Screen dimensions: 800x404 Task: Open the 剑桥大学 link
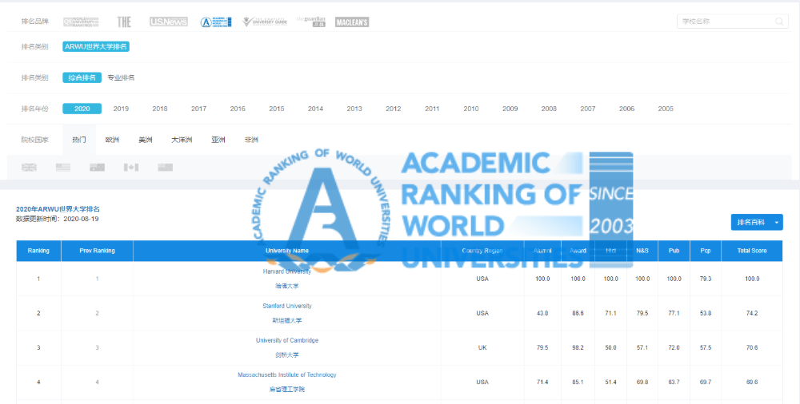click(286, 355)
